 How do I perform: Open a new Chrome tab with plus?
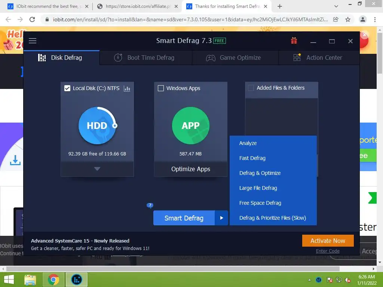(280, 6)
